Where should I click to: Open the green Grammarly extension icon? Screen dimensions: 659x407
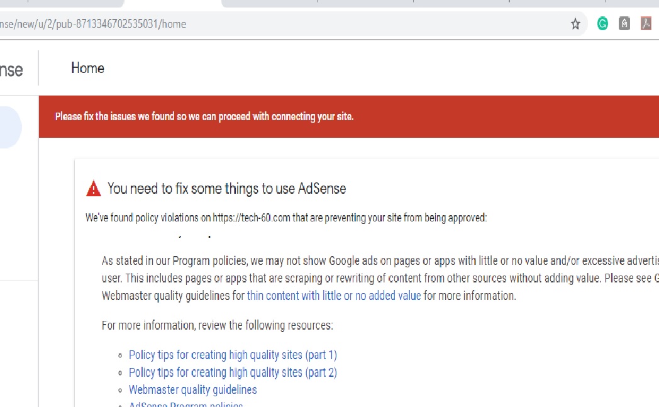point(602,24)
